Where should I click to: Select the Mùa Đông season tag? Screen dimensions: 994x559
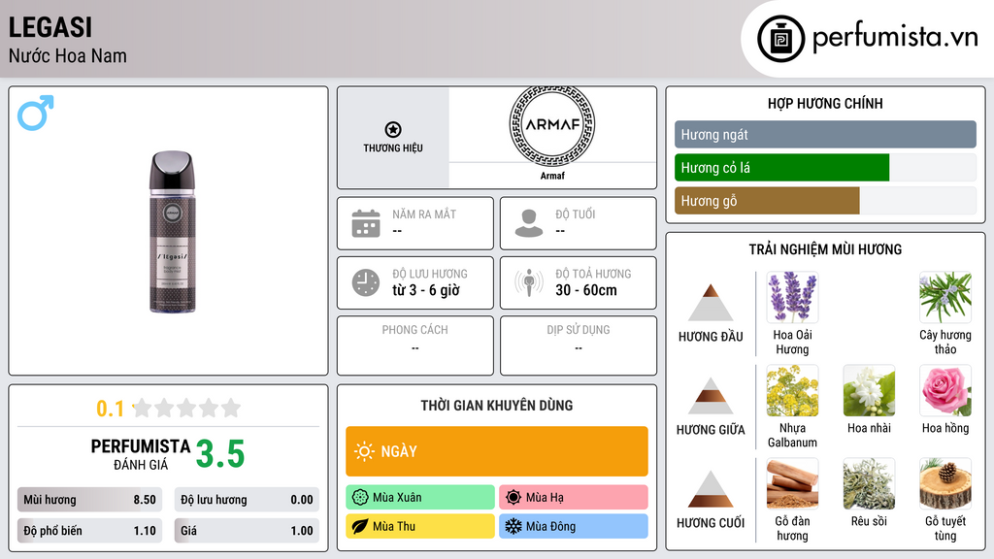574,527
